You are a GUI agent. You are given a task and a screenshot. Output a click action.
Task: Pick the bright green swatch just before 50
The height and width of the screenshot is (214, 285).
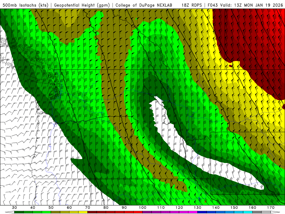[x=46, y=212]
